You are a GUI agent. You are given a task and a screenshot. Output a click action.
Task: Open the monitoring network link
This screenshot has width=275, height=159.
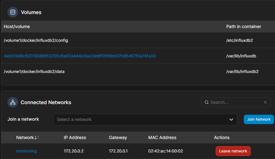click(26, 151)
